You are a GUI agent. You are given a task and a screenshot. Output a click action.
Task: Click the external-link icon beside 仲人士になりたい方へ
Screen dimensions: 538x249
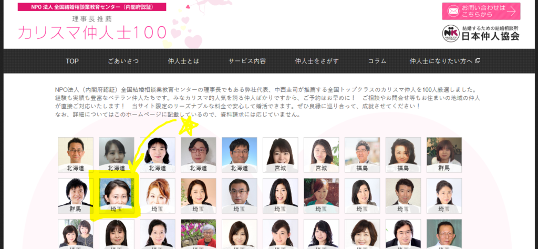pos(478,61)
